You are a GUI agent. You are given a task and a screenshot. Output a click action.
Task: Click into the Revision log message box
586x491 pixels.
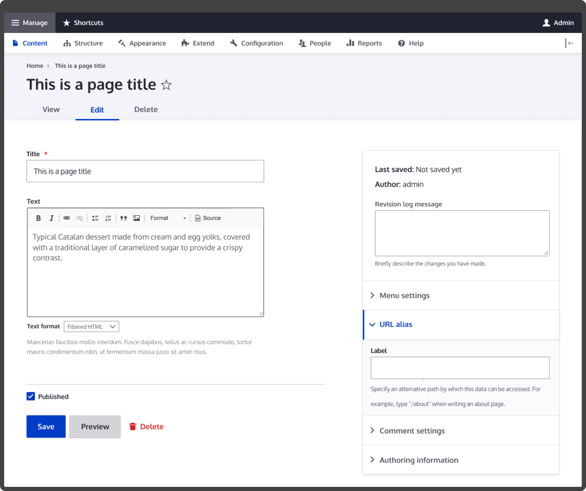pos(462,233)
